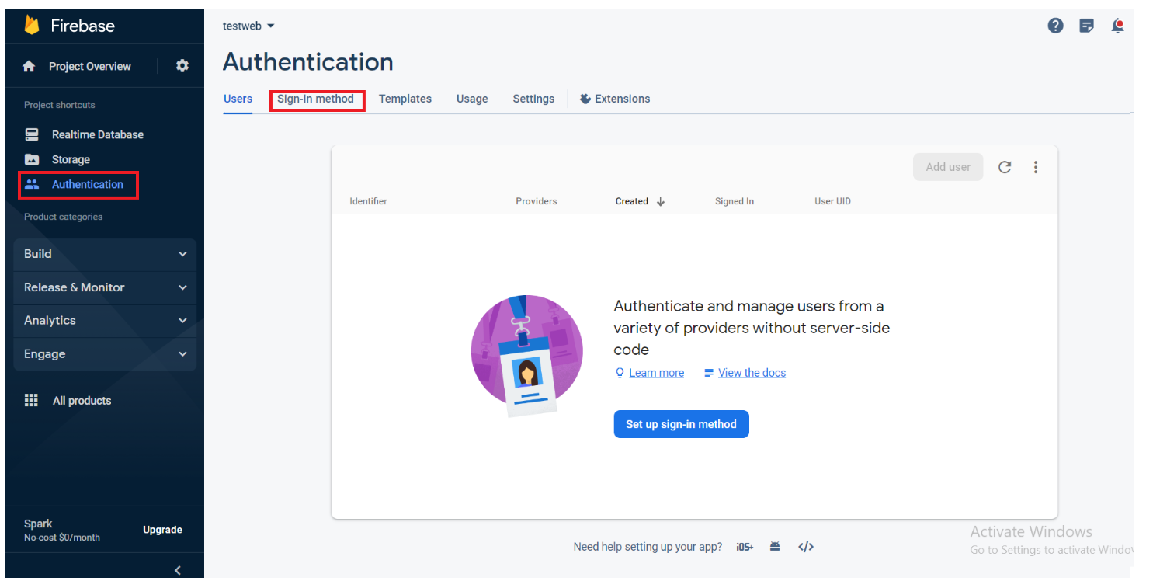Click the Add user button
Screen dimensions: 1153x581
948,167
